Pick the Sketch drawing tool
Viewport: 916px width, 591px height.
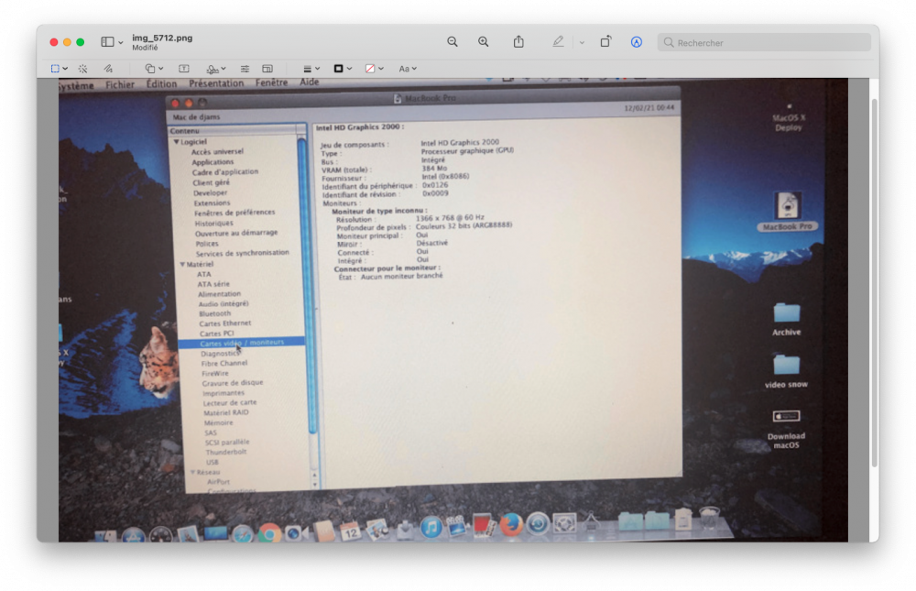pos(108,69)
